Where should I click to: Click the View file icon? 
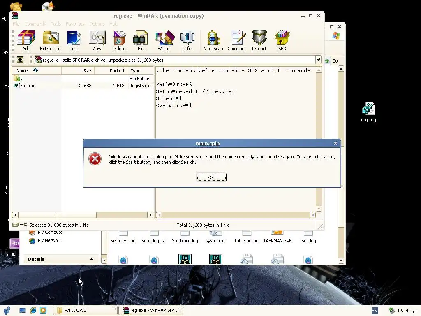coord(97,41)
